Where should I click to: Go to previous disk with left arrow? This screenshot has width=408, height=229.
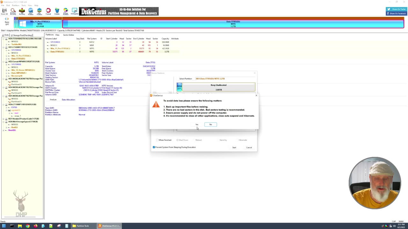(5, 19)
